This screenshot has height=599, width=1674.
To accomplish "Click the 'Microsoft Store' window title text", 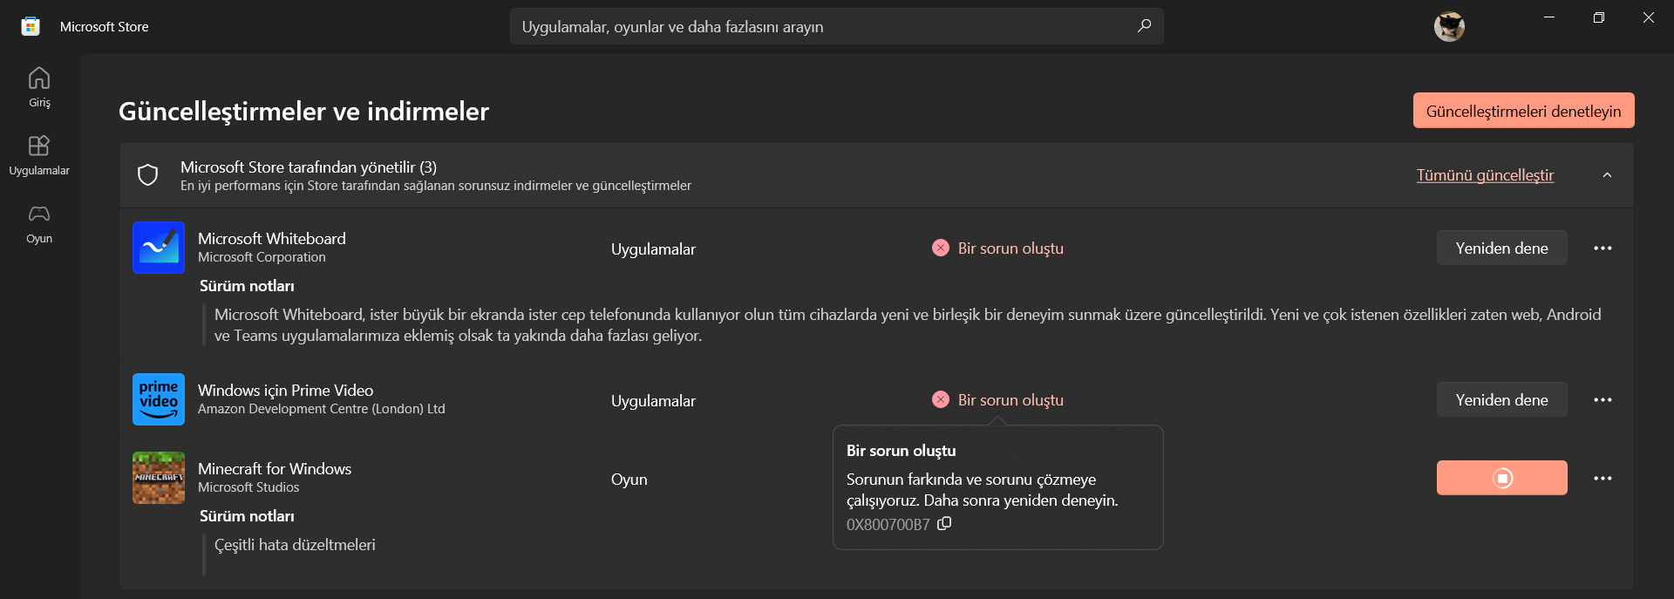I will pyautogui.click(x=104, y=27).
